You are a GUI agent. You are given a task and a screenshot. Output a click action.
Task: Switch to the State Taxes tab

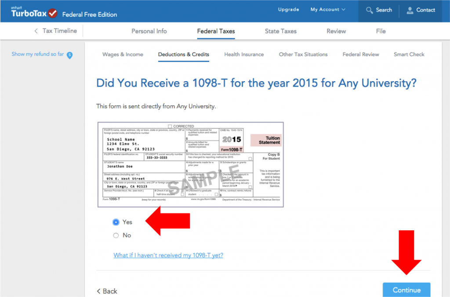coord(280,31)
